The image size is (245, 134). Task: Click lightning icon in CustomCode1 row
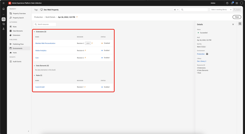(85, 87)
